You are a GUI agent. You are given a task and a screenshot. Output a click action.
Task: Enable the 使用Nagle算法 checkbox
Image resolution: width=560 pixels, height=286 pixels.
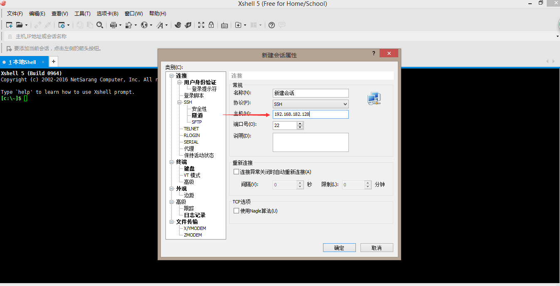(x=236, y=210)
